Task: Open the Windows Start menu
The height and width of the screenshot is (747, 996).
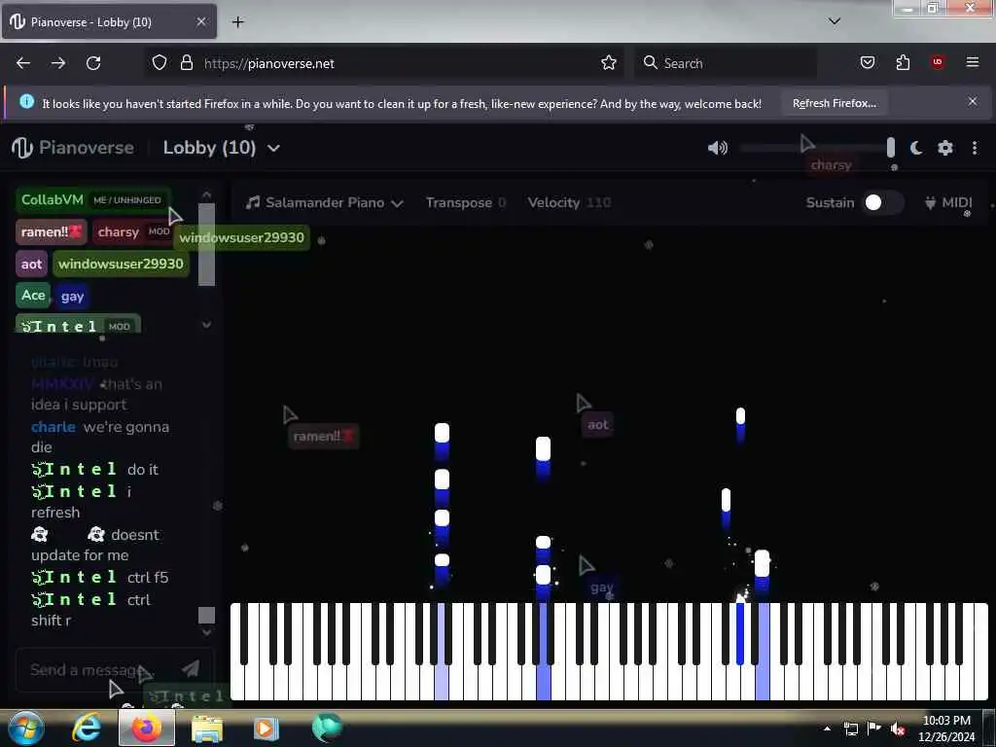Action: point(25,728)
